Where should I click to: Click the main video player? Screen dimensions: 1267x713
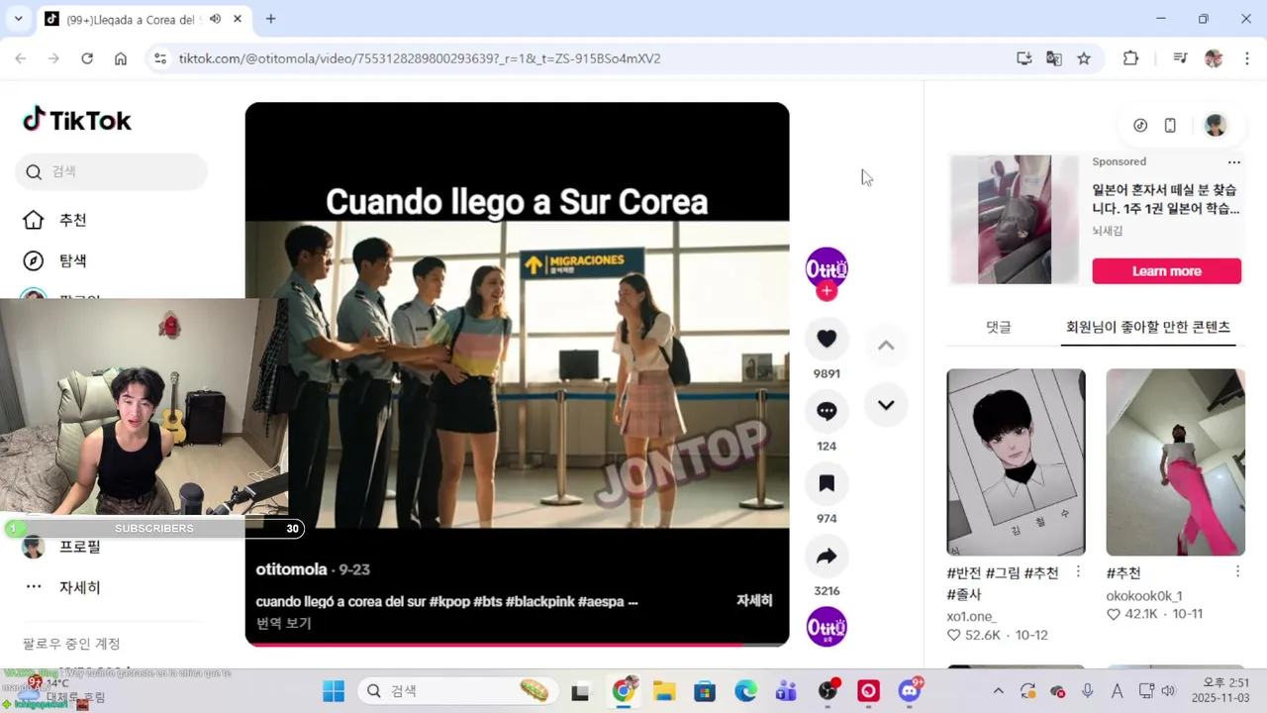pyautogui.click(x=517, y=374)
